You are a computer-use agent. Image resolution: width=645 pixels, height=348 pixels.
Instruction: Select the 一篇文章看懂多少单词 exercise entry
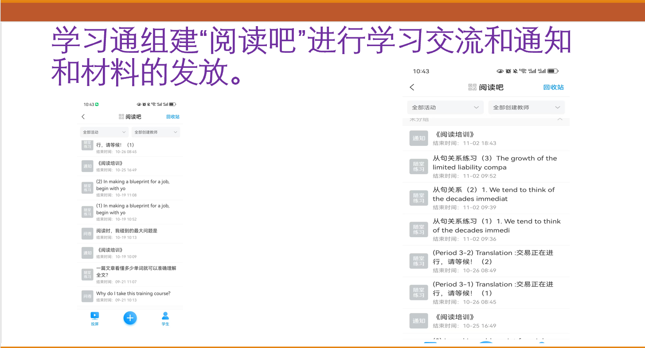point(136,271)
